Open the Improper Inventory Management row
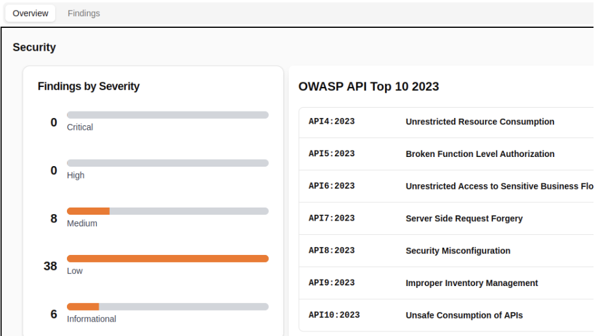 point(471,283)
